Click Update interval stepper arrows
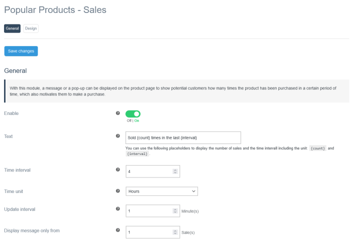The width and height of the screenshot is (353, 242). coord(175,211)
